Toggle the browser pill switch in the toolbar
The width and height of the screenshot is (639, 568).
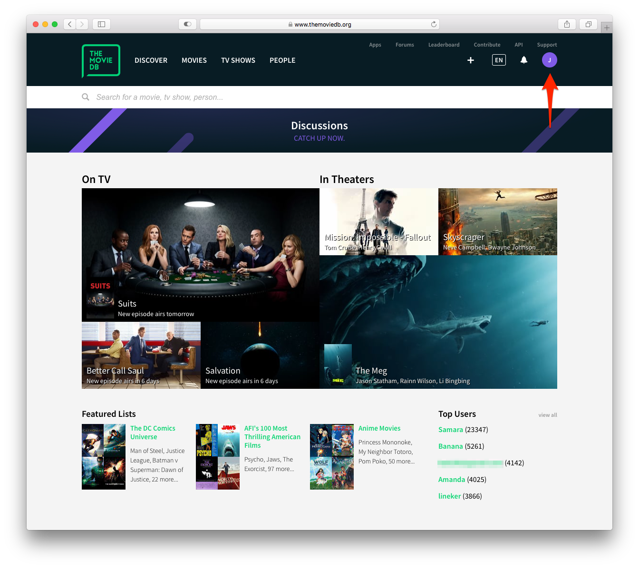point(187,24)
